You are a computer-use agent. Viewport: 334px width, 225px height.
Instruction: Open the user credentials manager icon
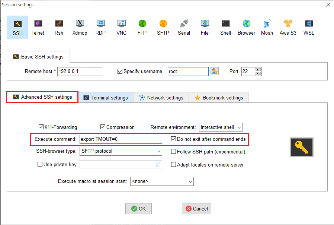point(215,71)
